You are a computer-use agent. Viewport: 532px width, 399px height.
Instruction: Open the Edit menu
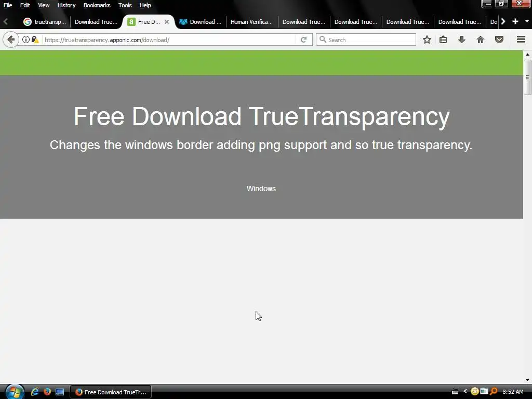(25, 5)
